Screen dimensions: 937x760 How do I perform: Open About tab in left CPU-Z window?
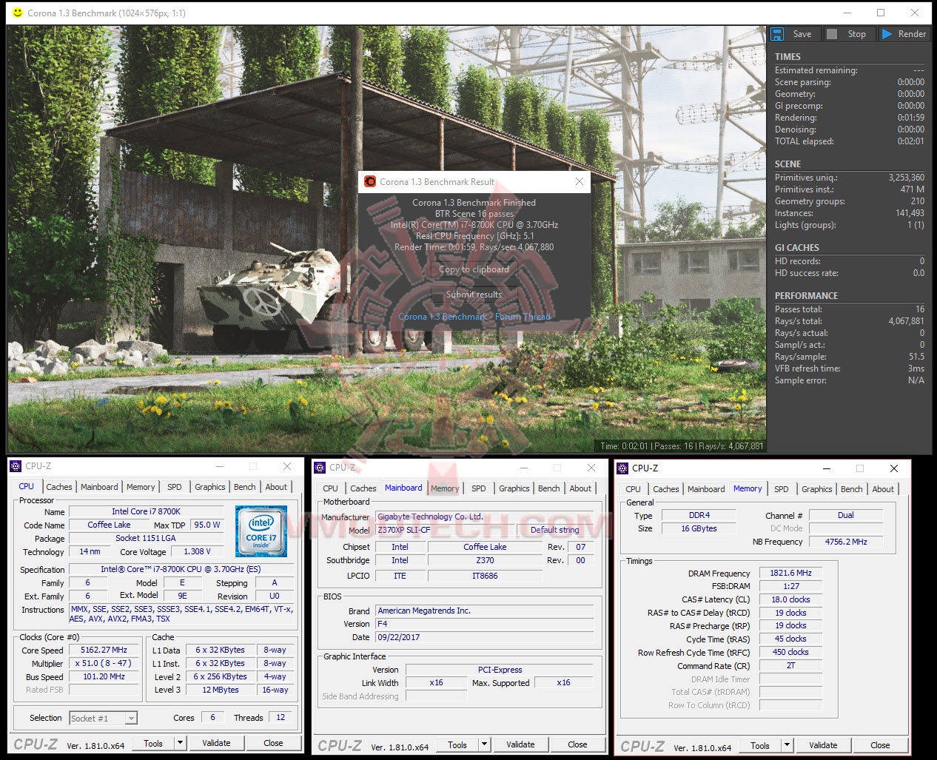click(x=277, y=487)
